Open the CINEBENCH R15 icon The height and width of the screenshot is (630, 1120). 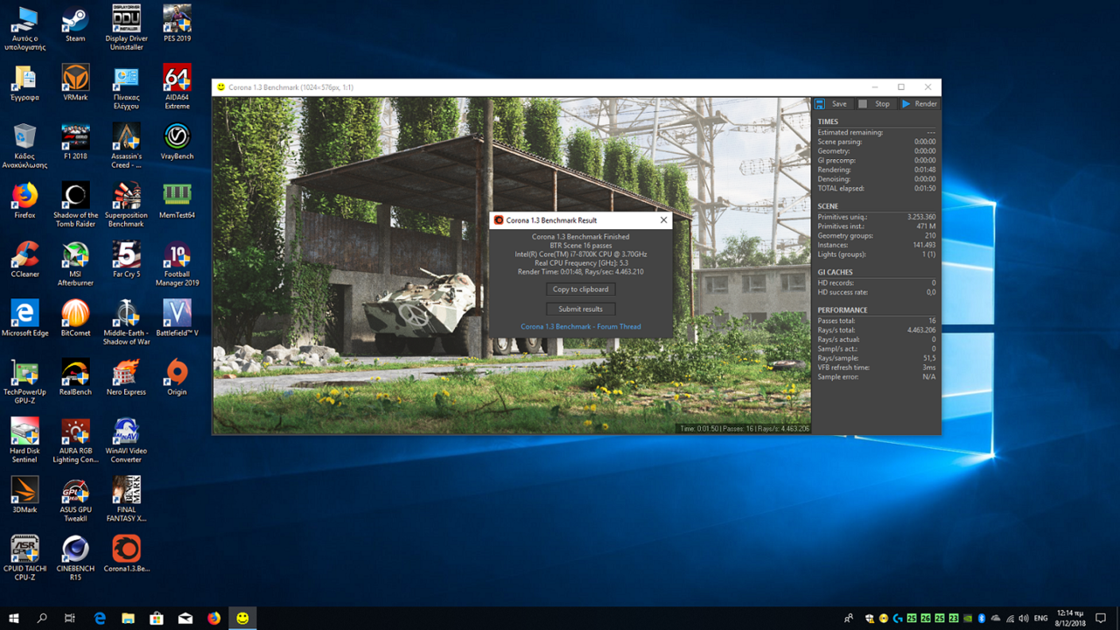75,556
